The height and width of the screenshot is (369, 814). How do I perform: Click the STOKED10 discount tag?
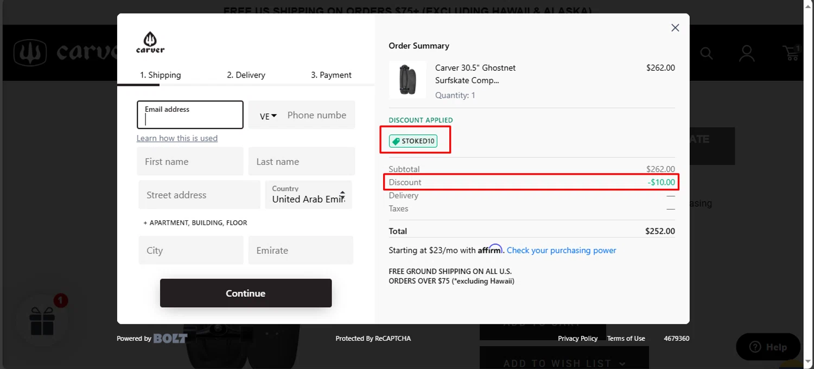pyautogui.click(x=414, y=141)
